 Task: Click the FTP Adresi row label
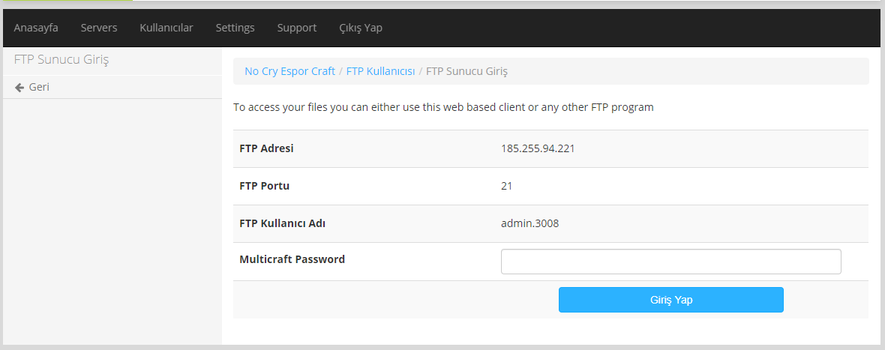point(266,148)
